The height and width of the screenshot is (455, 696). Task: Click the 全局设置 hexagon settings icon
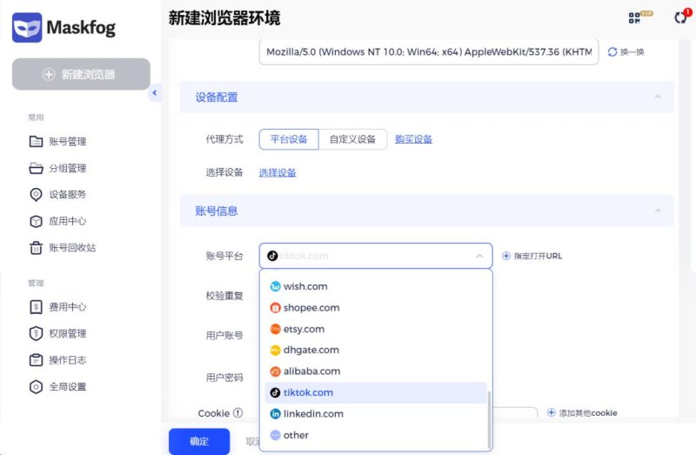point(36,386)
